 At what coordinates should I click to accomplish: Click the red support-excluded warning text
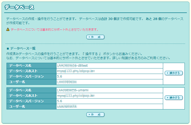click(x=55, y=30)
